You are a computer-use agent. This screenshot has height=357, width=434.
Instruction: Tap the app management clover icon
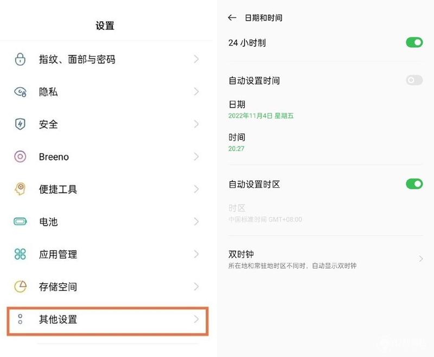click(x=20, y=254)
